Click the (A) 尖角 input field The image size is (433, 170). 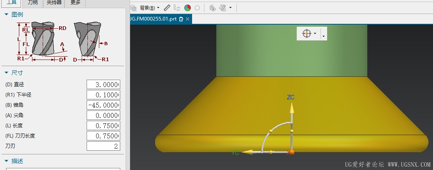click(x=103, y=115)
